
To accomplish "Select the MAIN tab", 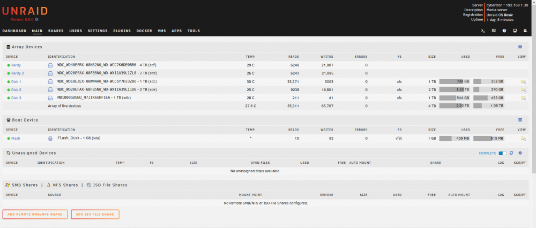I will [38, 31].
